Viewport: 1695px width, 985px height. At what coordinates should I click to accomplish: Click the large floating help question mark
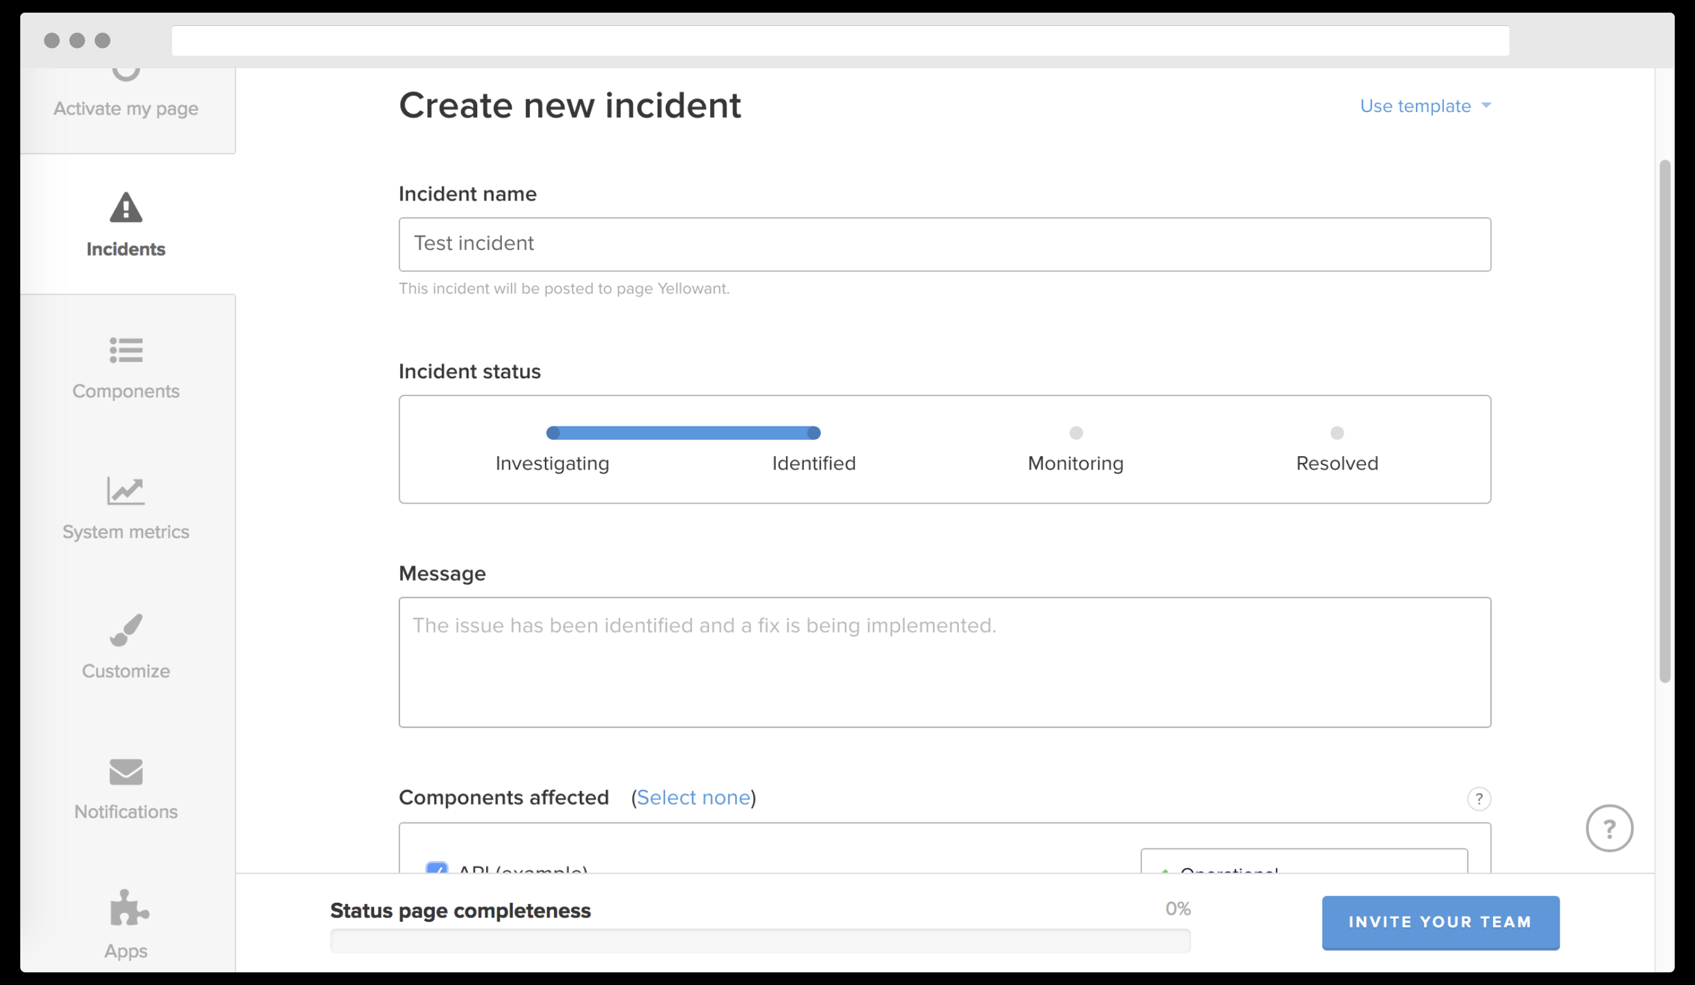[x=1609, y=828]
